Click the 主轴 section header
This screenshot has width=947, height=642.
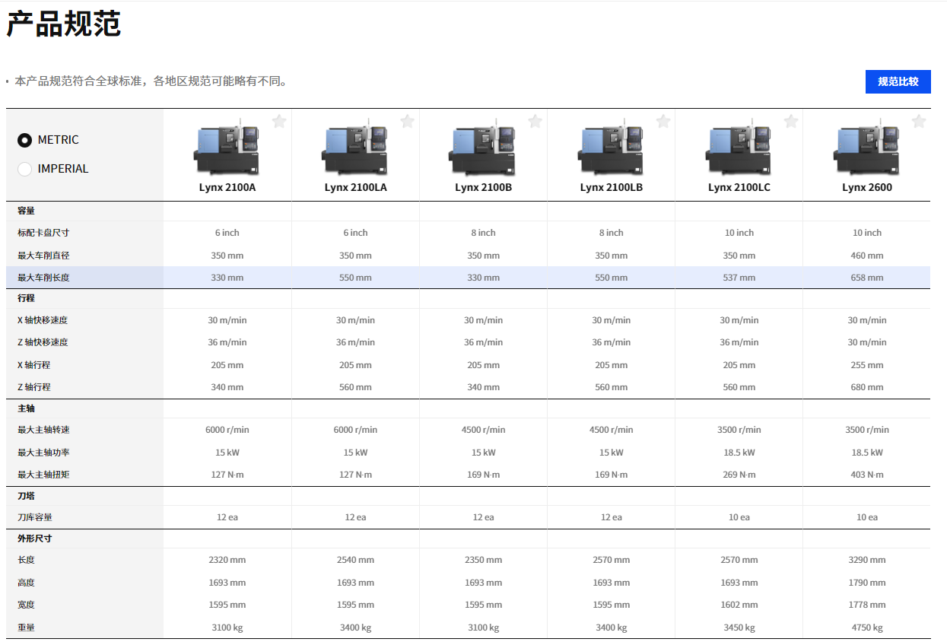(27, 408)
